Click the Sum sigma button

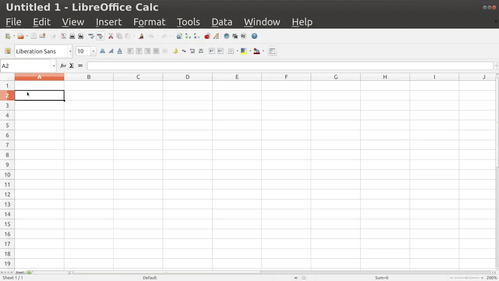(72, 66)
